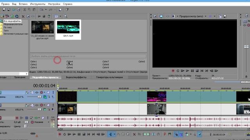Click the Stop button below the preview window
250x140 pixels.
[197, 71]
